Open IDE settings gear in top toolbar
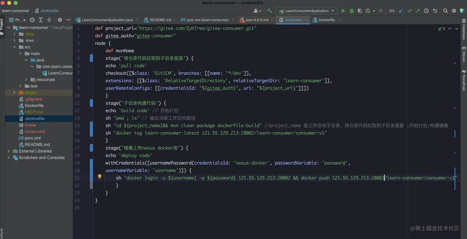 click(454, 11)
